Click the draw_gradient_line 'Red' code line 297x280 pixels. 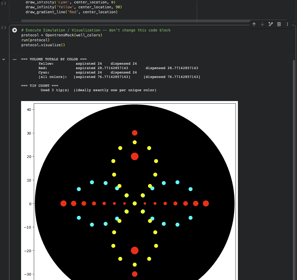[x=71, y=12]
